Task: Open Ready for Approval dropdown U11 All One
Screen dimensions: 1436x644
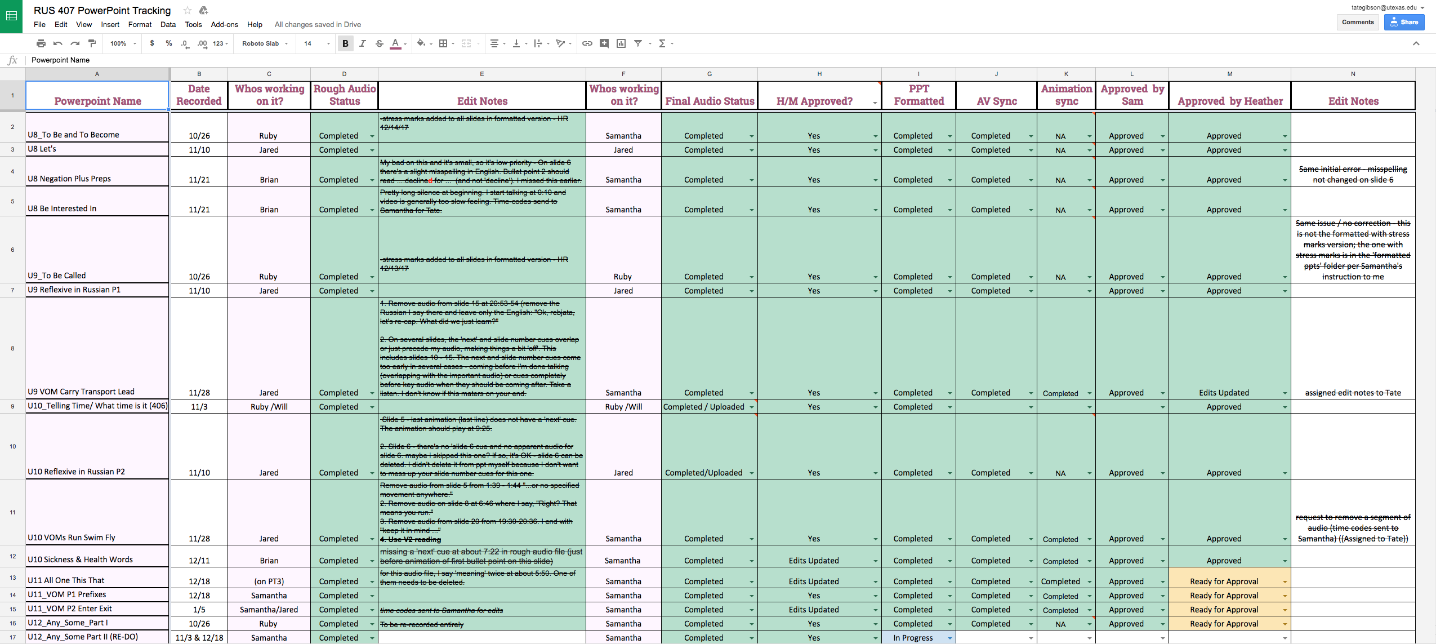Action: click(1285, 581)
